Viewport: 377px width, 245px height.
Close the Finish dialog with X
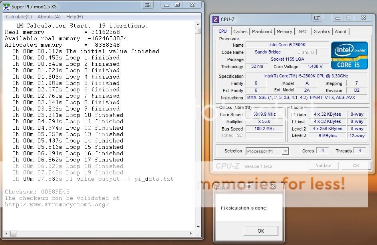(273, 186)
